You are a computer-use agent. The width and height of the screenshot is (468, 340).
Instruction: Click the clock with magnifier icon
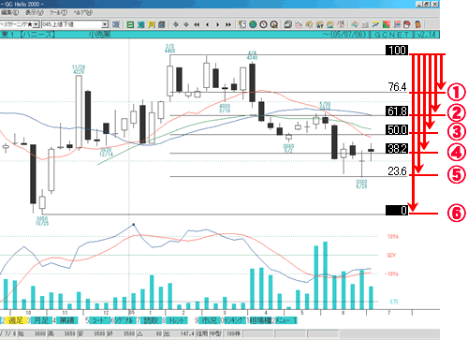click(x=274, y=24)
